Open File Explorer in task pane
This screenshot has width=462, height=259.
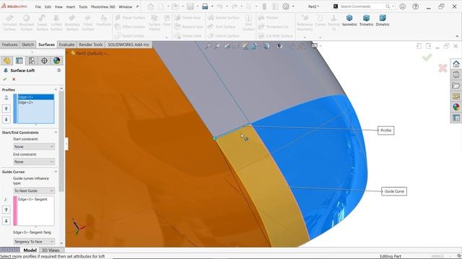tap(456, 86)
